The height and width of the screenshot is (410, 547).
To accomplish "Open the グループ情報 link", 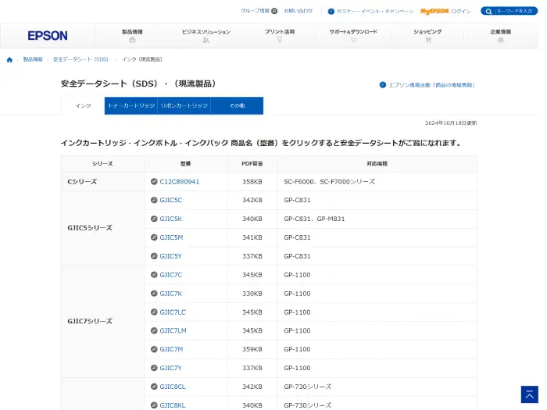I will (255, 11).
